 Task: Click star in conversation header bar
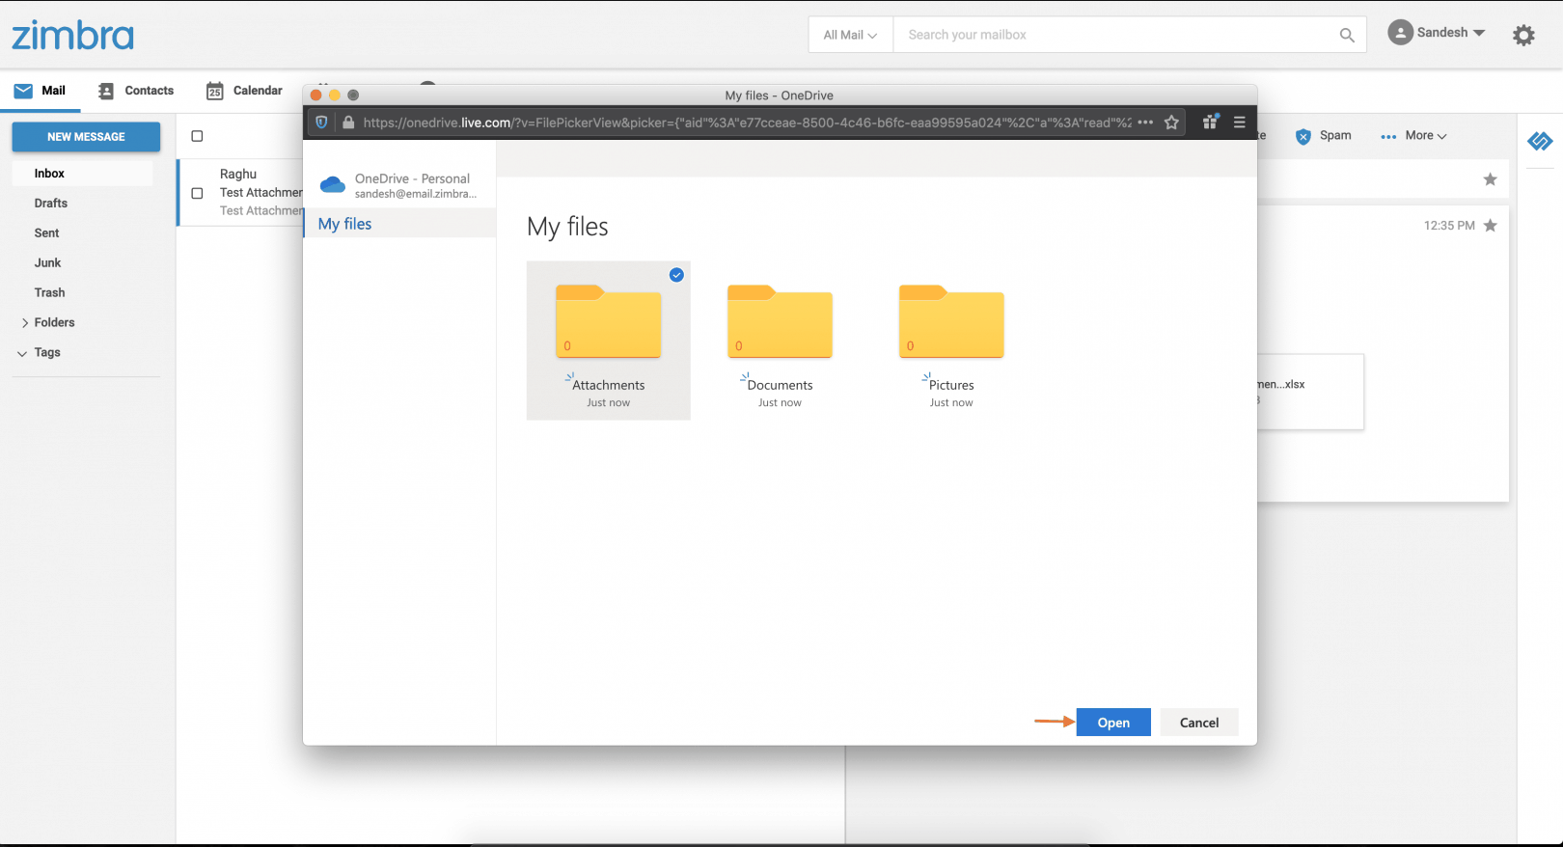1491,179
